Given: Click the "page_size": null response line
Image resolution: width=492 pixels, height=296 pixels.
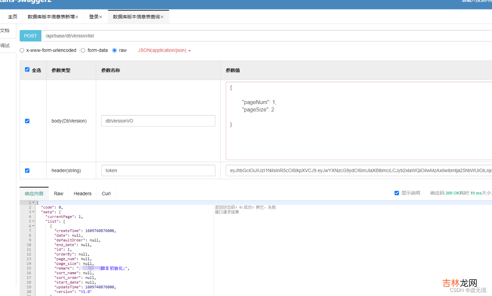Looking at the screenshot, I should (74, 263).
